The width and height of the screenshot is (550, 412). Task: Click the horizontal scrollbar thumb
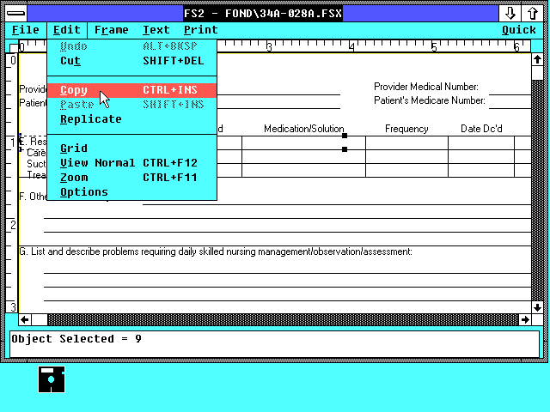pyautogui.click(x=40, y=319)
